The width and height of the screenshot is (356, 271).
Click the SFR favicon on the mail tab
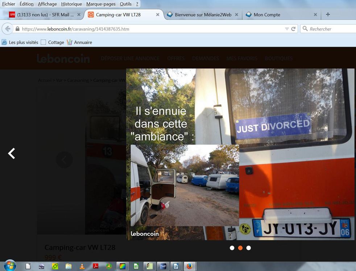click(x=12, y=15)
